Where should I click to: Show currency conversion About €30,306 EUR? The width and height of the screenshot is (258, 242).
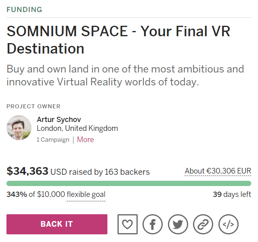click(x=218, y=171)
